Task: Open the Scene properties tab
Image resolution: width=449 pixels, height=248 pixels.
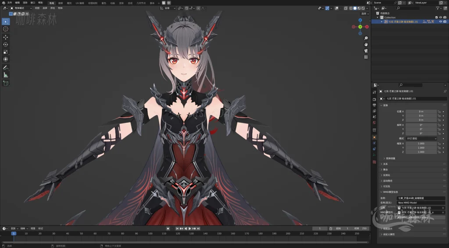Action: (x=374, y=117)
